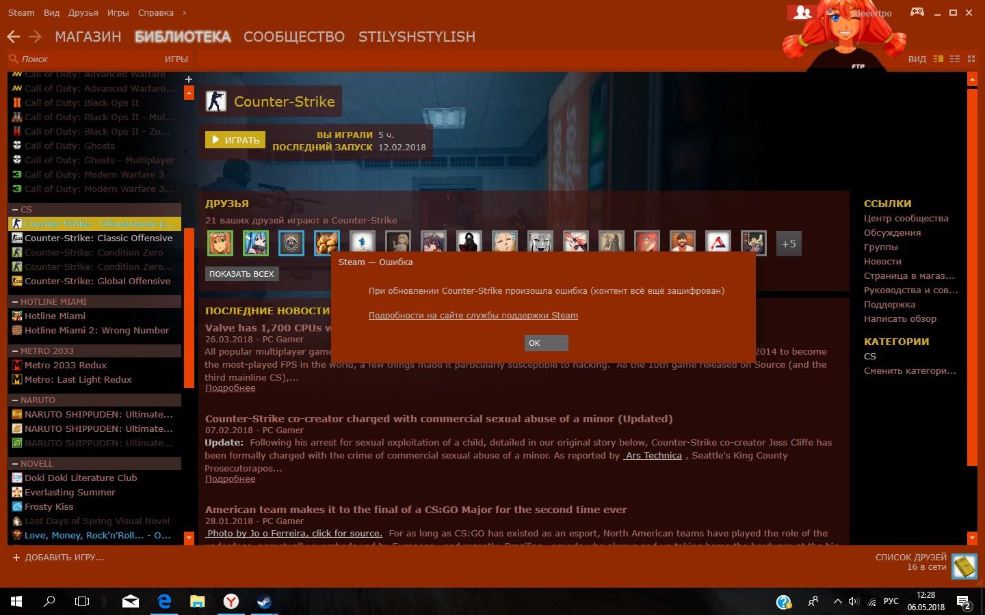Click the ИГРАТЬ button
985x615 pixels.
tap(235, 140)
